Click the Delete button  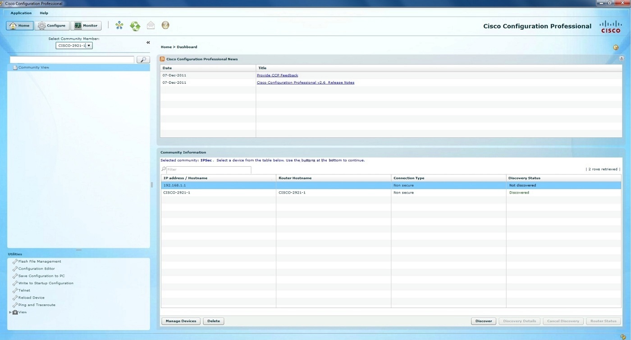click(x=214, y=321)
